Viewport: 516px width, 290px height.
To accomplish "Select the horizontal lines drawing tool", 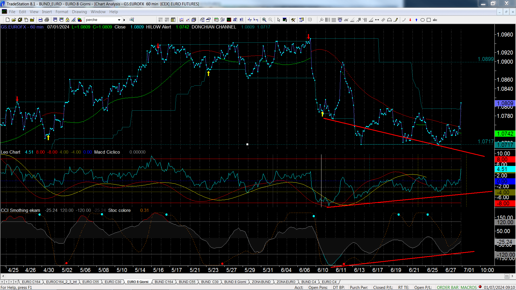I will [x=334, y=20].
